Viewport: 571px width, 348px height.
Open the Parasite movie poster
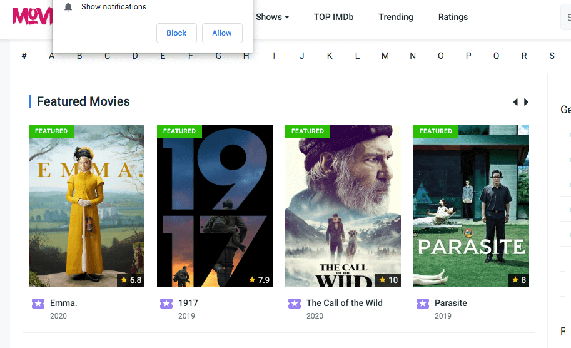pos(471,207)
